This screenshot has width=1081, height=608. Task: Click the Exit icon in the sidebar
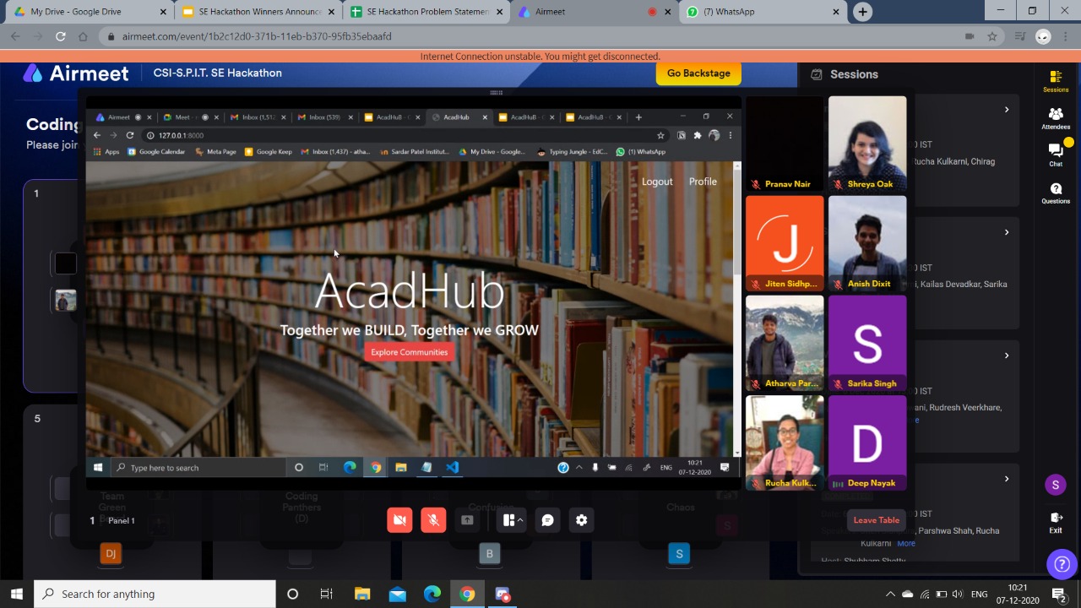(x=1056, y=522)
